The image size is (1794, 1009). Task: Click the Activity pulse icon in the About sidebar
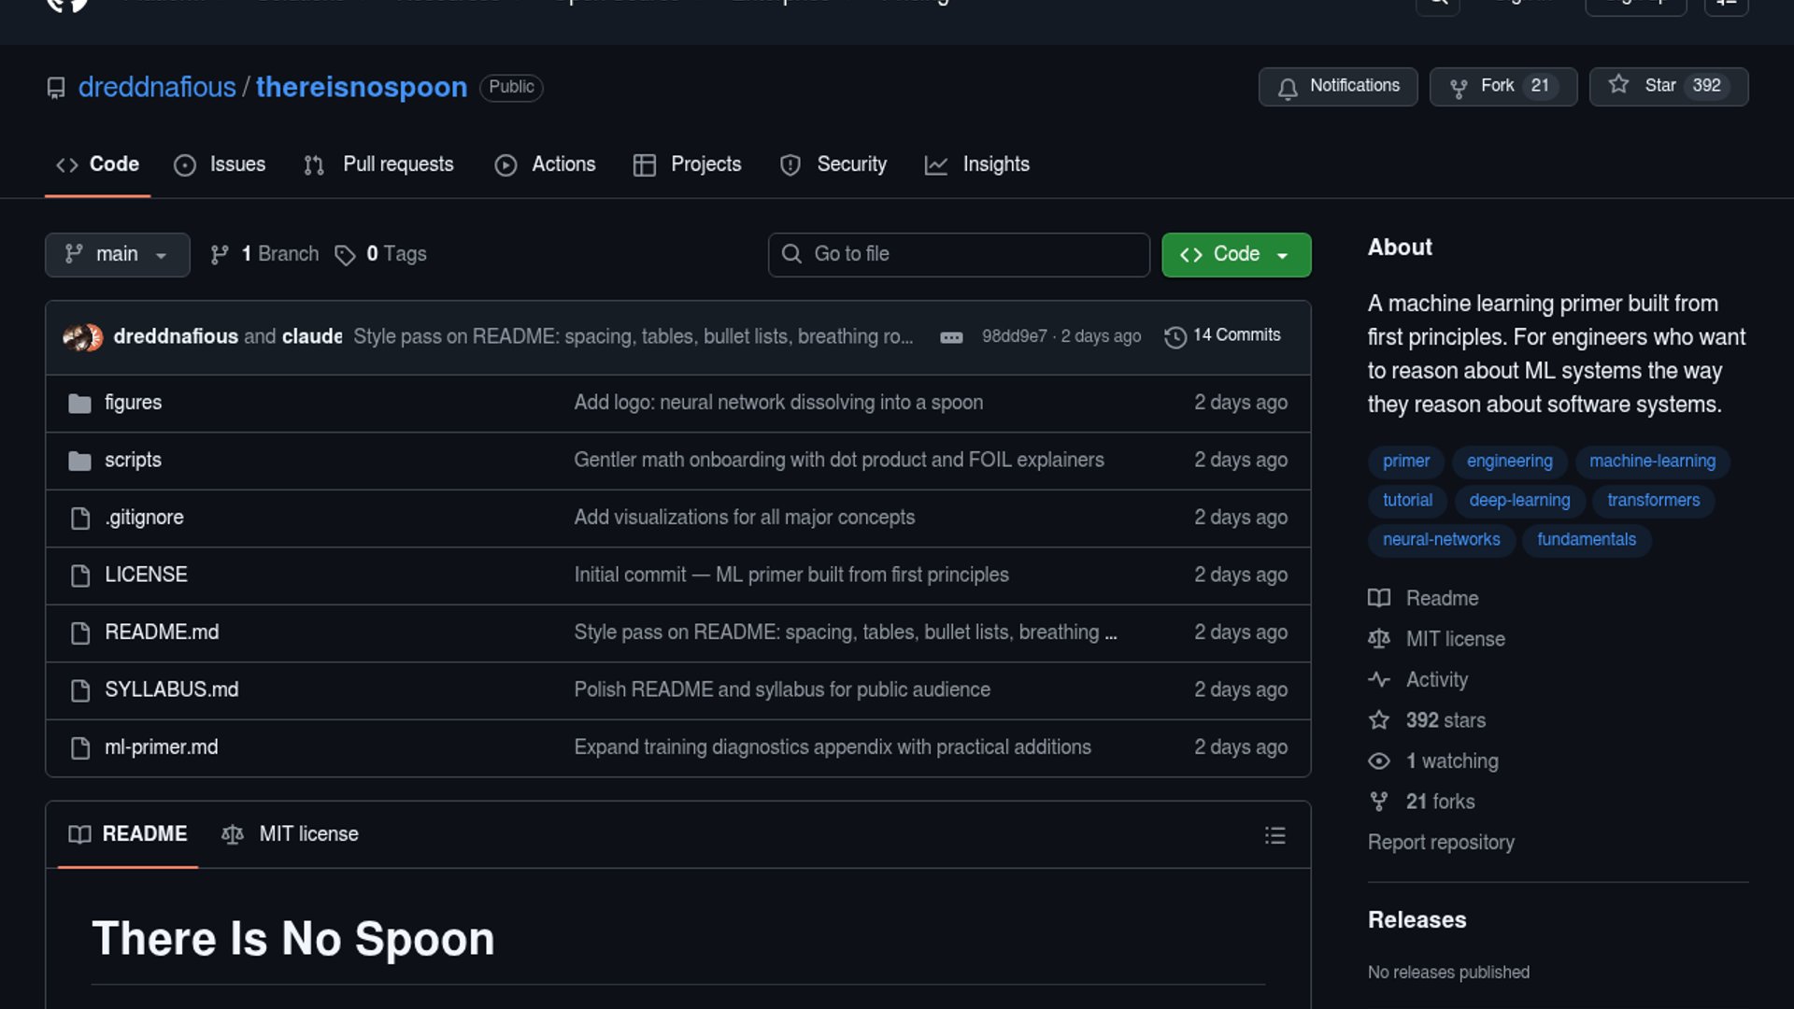(1378, 680)
